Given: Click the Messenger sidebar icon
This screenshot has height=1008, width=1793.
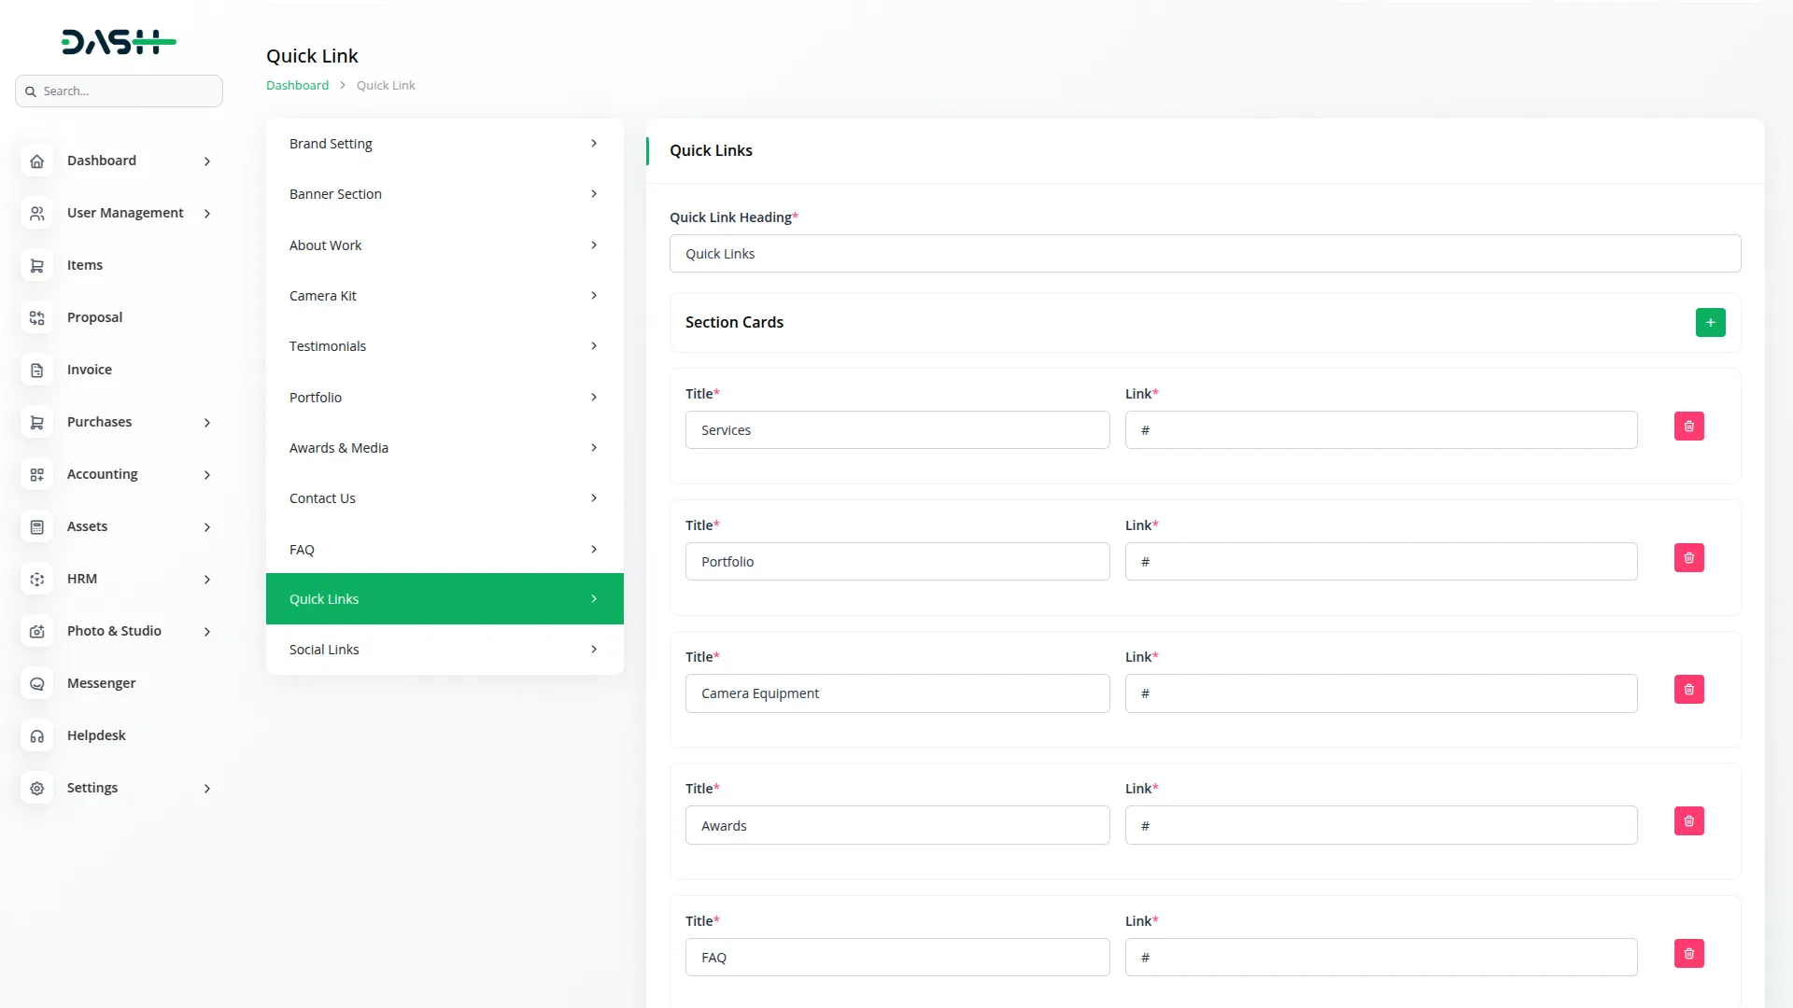Looking at the screenshot, I should 37,684.
